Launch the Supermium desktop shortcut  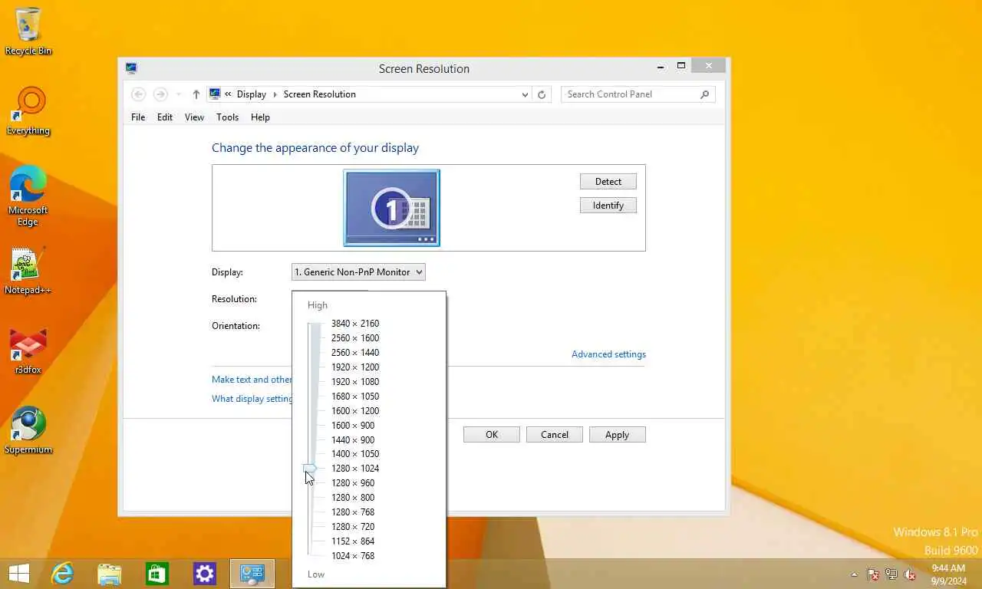click(x=28, y=431)
